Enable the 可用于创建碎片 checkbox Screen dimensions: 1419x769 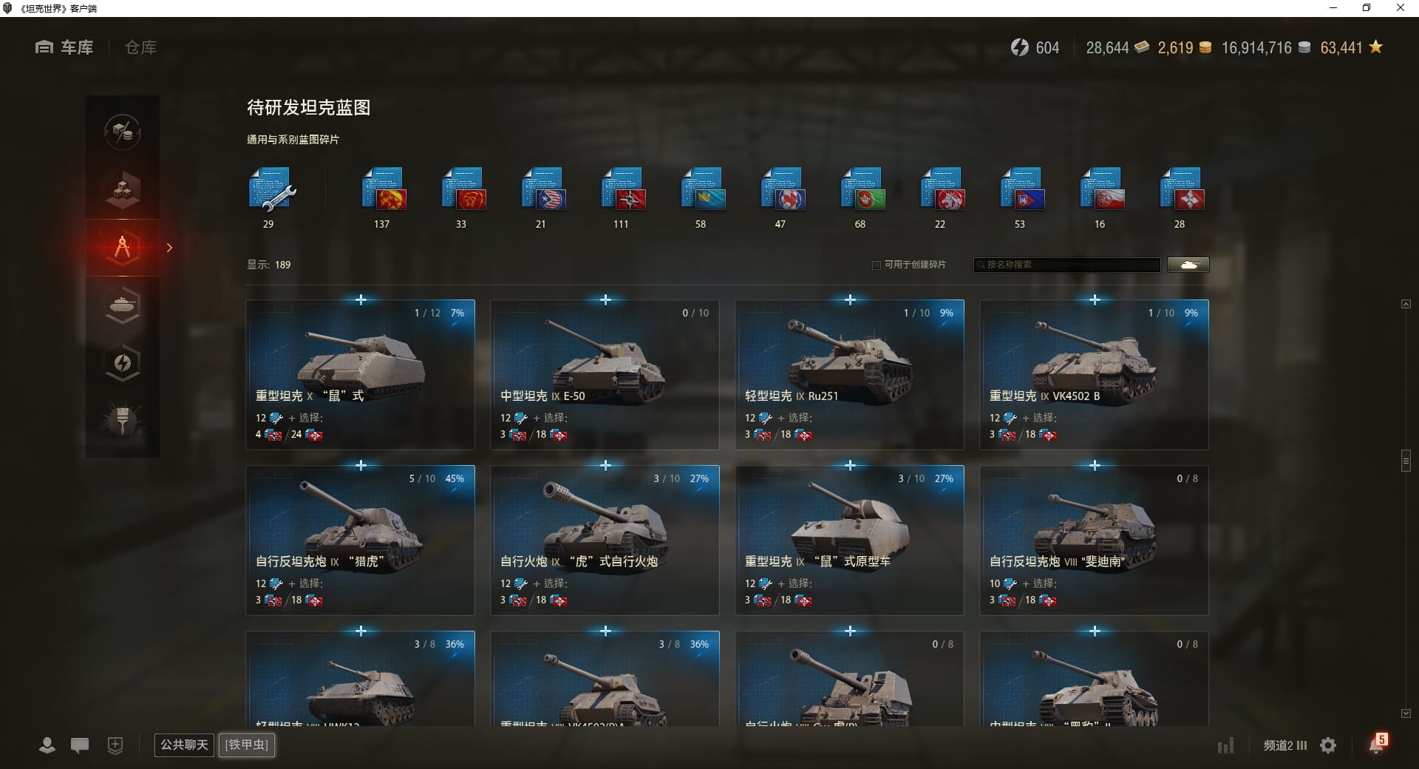[x=877, y=265]
